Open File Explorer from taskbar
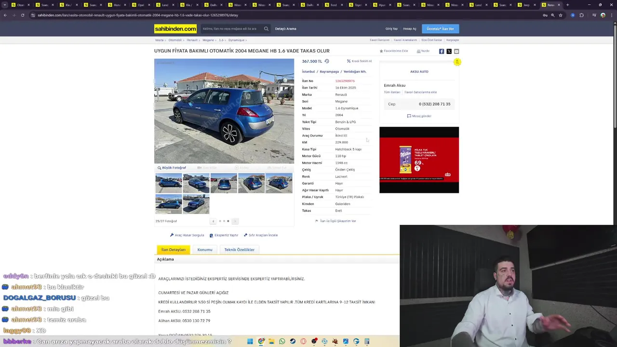Image resolution: width=617 pixels, height=347 pixels. 271,341
